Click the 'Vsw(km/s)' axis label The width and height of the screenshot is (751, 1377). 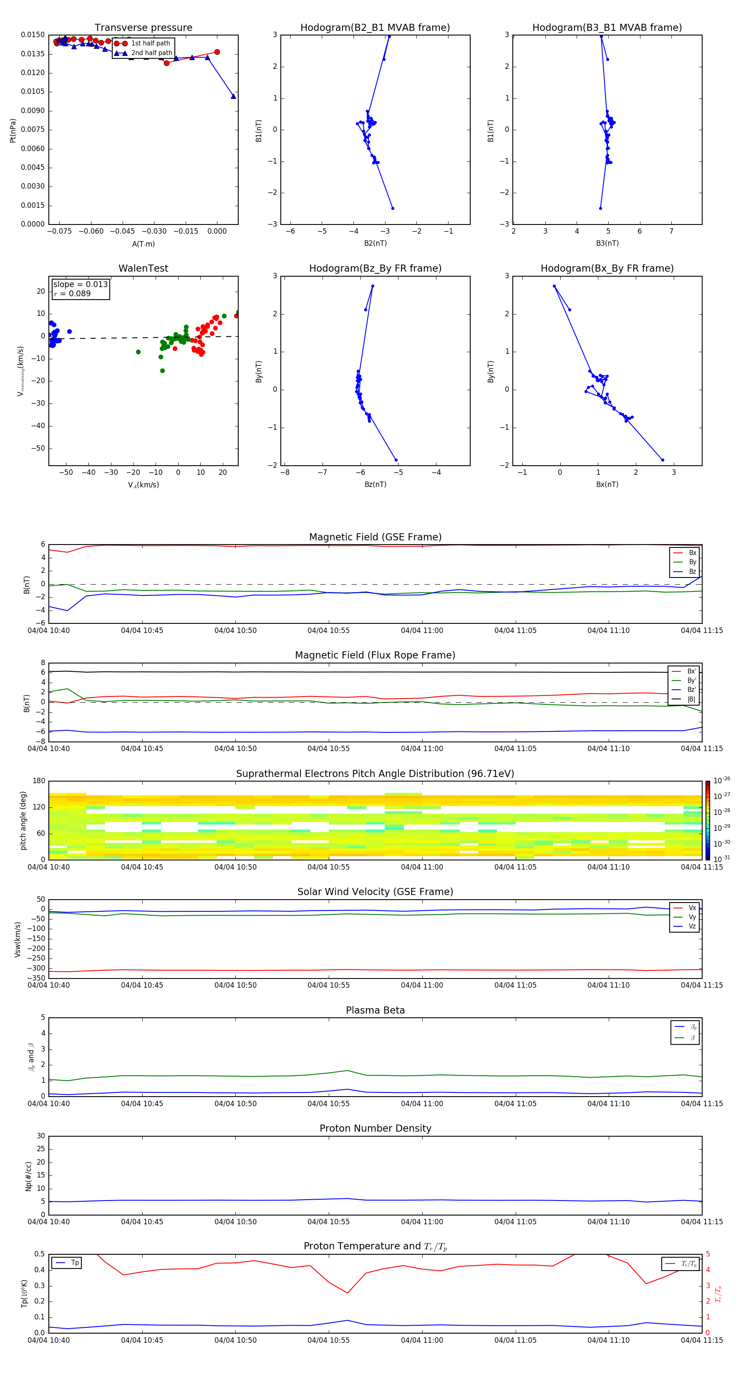coord(18,939)
